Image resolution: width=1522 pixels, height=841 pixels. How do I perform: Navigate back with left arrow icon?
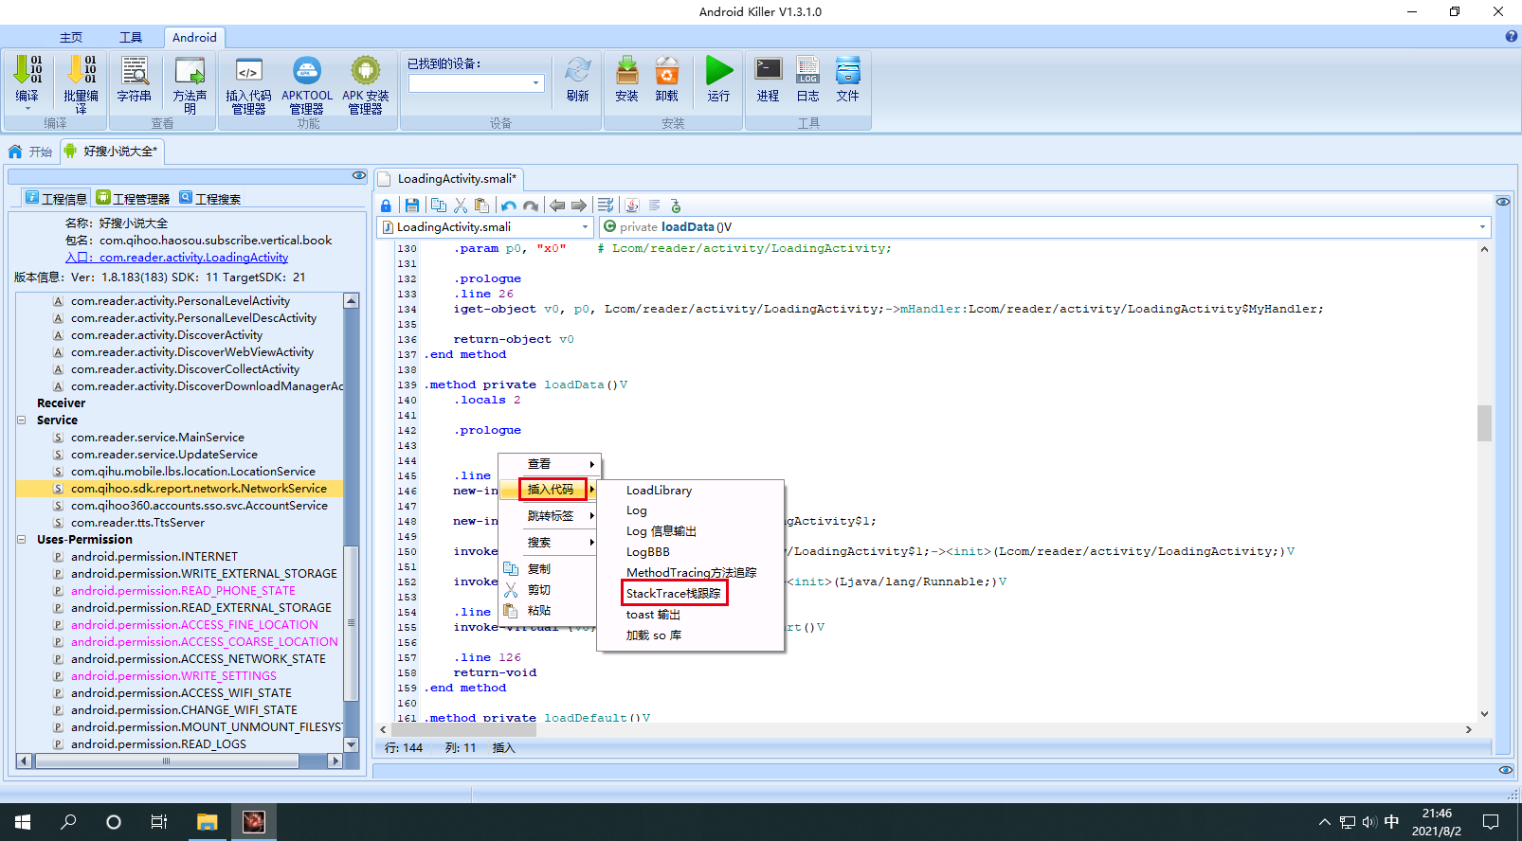coord(557,206)
